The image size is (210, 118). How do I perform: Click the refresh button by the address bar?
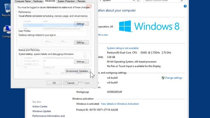(138, 1)
